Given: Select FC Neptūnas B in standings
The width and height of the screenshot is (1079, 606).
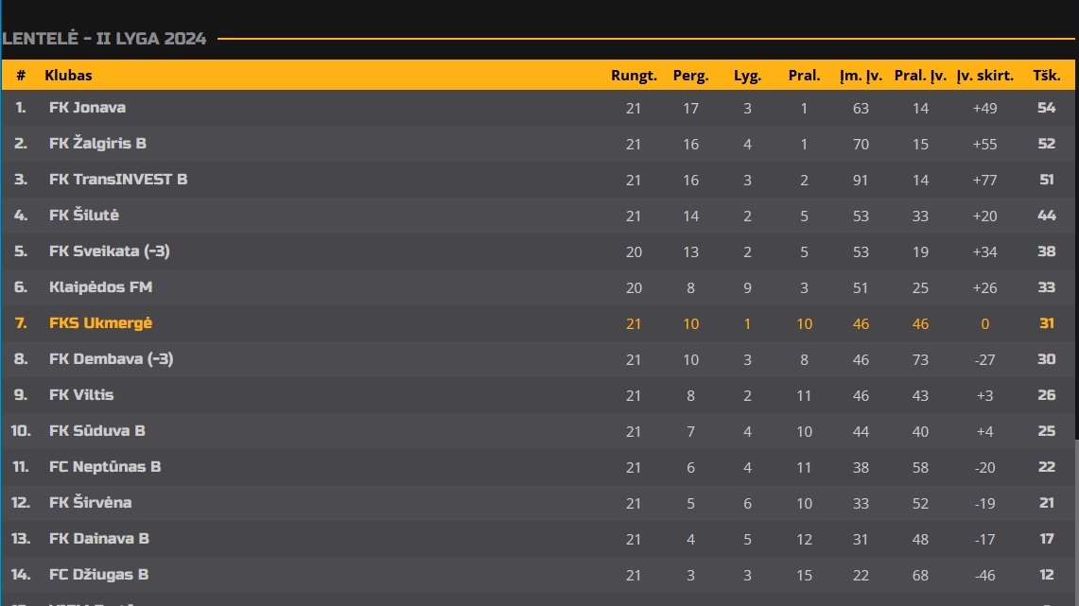Looking at the screenshot, I should coord(105,466).
